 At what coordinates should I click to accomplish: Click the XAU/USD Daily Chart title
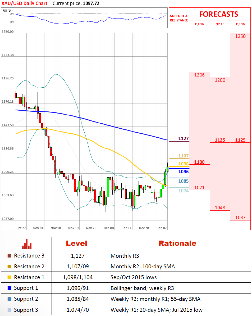[24, 3]
